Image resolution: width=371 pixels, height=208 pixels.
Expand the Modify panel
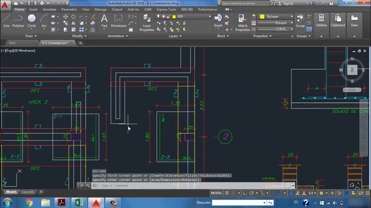(79, 36)
